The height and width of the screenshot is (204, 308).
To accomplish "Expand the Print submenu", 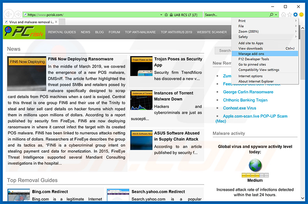I will 265,21.
